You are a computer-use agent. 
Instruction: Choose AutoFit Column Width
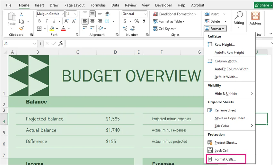pyautogui.click(x=229, y=69)
